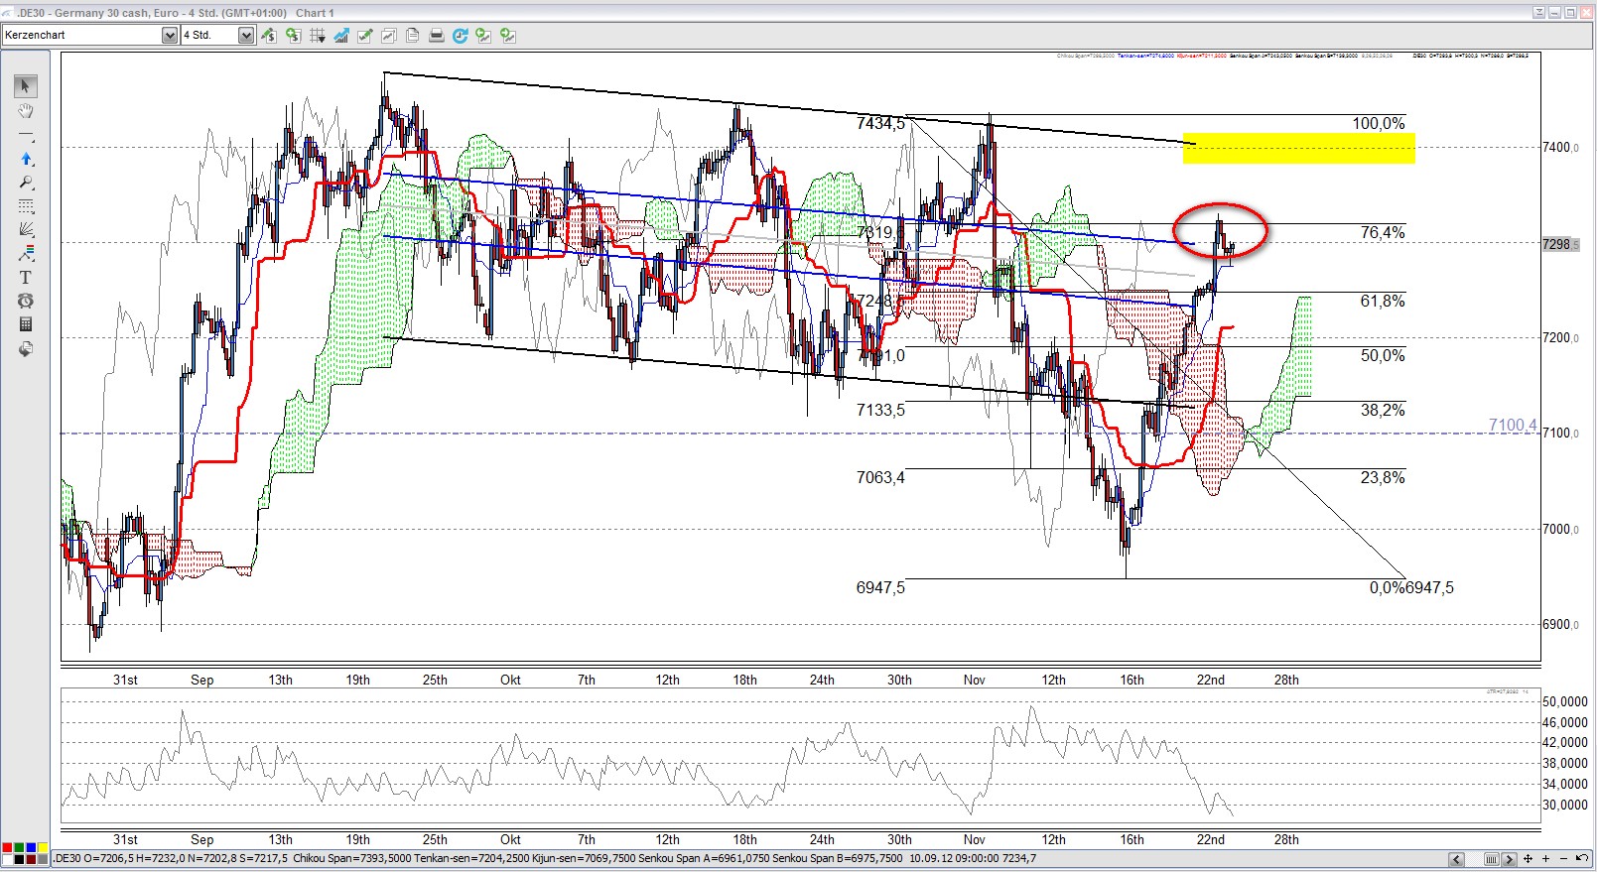Open the calculator tool in sidebar
1597x872 pixels.
point(26,324)
